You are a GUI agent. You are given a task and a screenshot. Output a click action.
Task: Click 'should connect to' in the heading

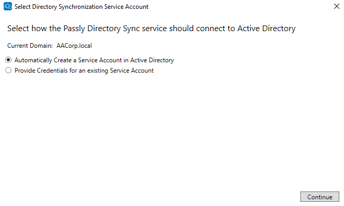pos(202,29)
